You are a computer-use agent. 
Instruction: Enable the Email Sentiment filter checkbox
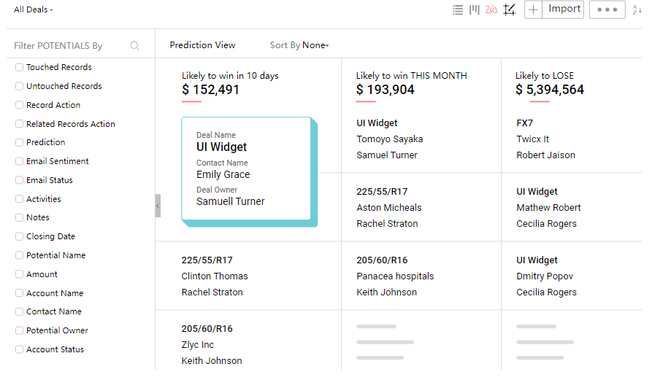[x=20, y=161]
